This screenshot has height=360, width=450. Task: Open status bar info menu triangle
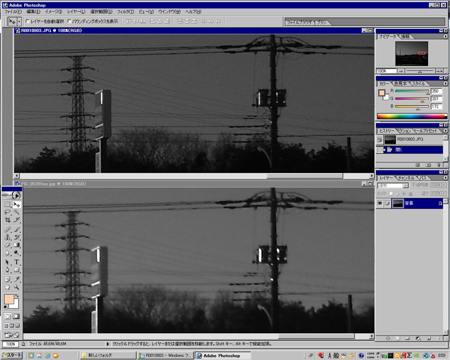pyautogui.click(x=108, y=344)
